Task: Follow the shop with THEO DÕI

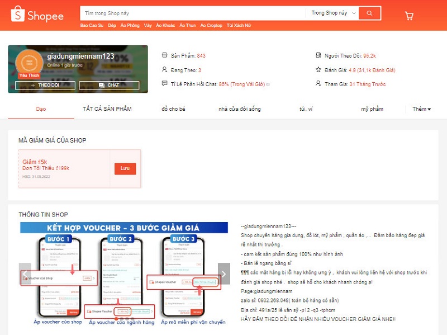Action: coord(45,85)
